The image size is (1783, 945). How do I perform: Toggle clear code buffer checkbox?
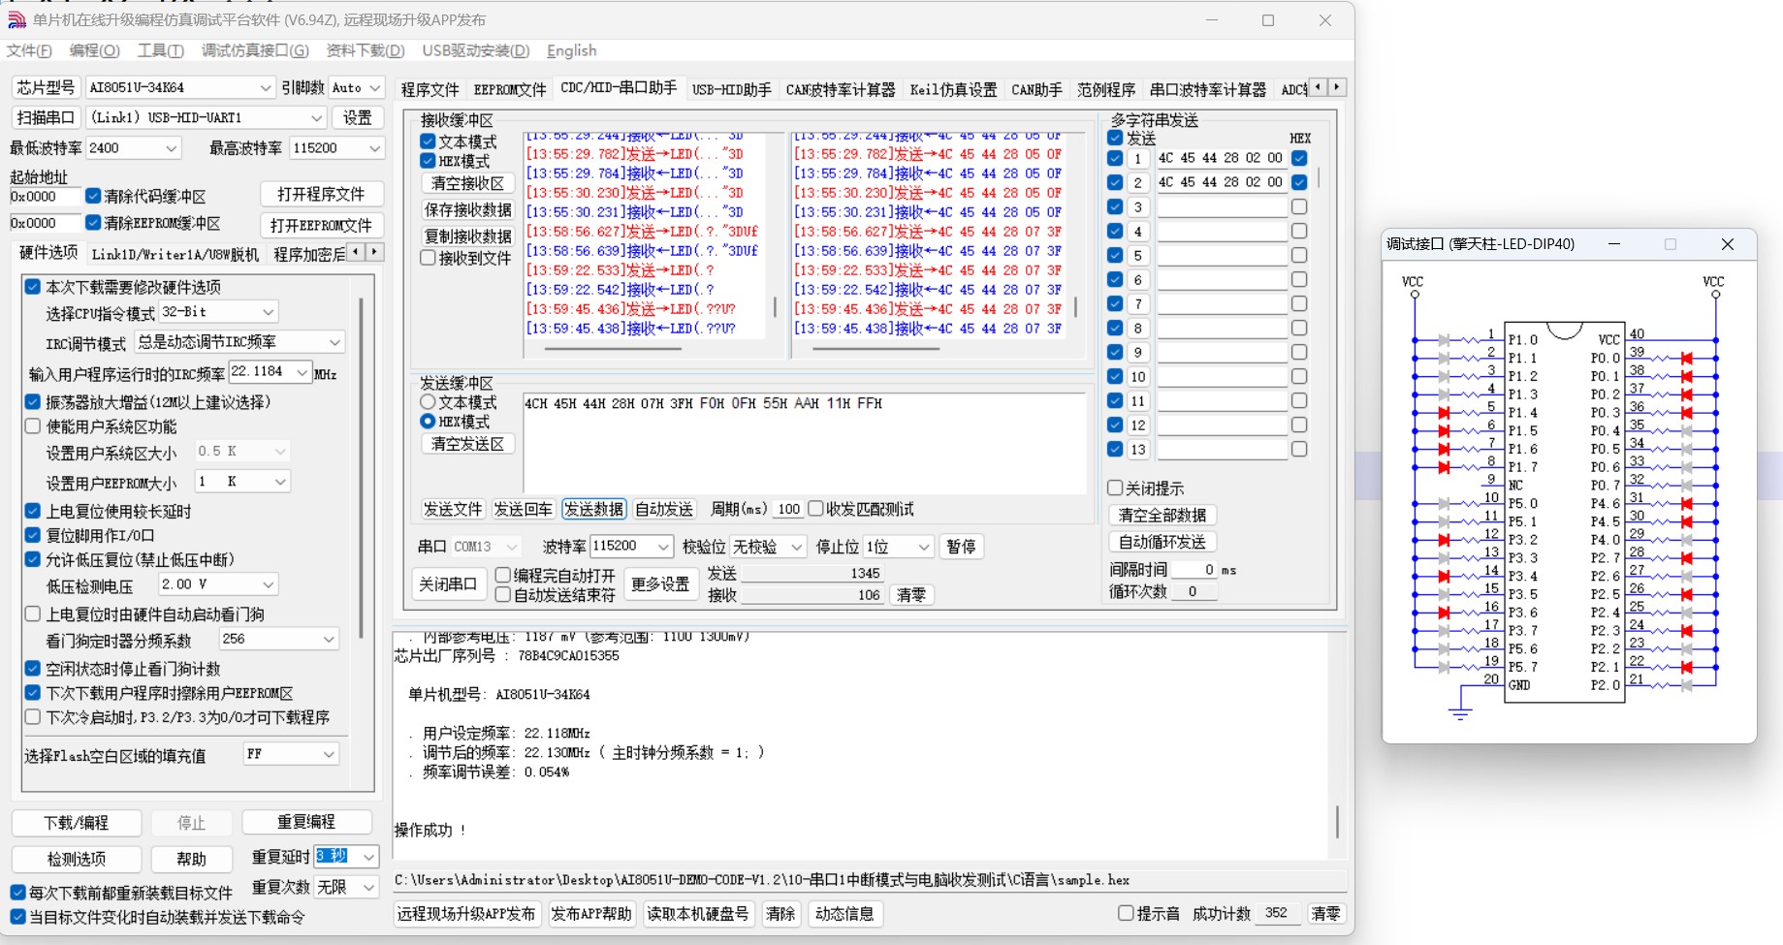click(93, 196)
